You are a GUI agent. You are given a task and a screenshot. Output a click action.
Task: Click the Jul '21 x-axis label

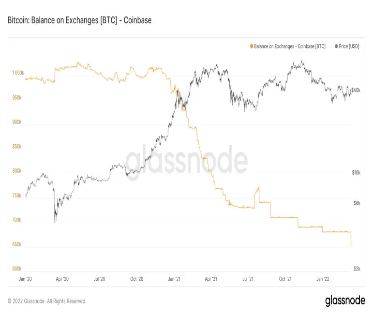coord(248,279)
